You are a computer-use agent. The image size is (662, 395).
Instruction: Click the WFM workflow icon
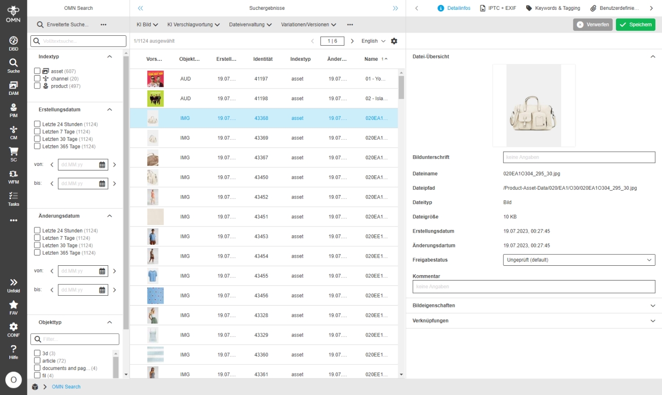[x=13, y=177]
